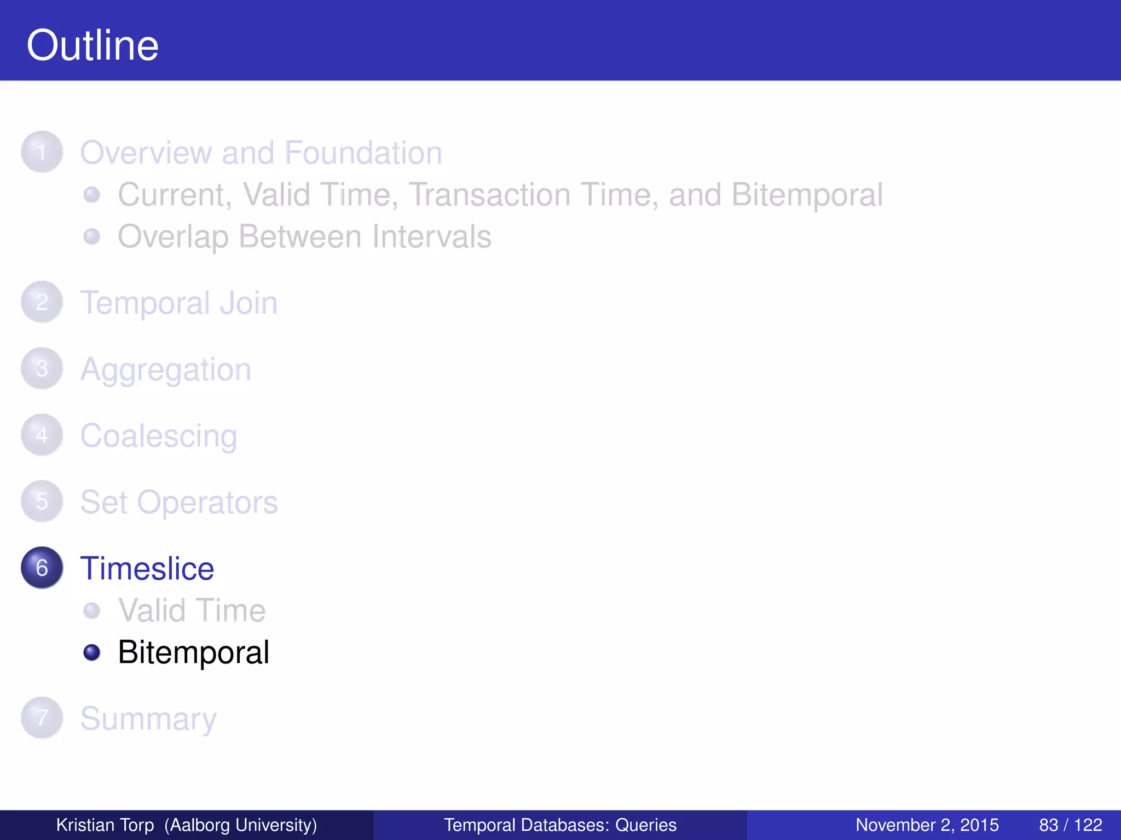The height and width of the screenshot is (840, 1121).
Task: Jump to the Summary section
Action: click(148, 719)
